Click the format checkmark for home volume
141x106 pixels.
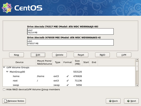click(67, 76)
